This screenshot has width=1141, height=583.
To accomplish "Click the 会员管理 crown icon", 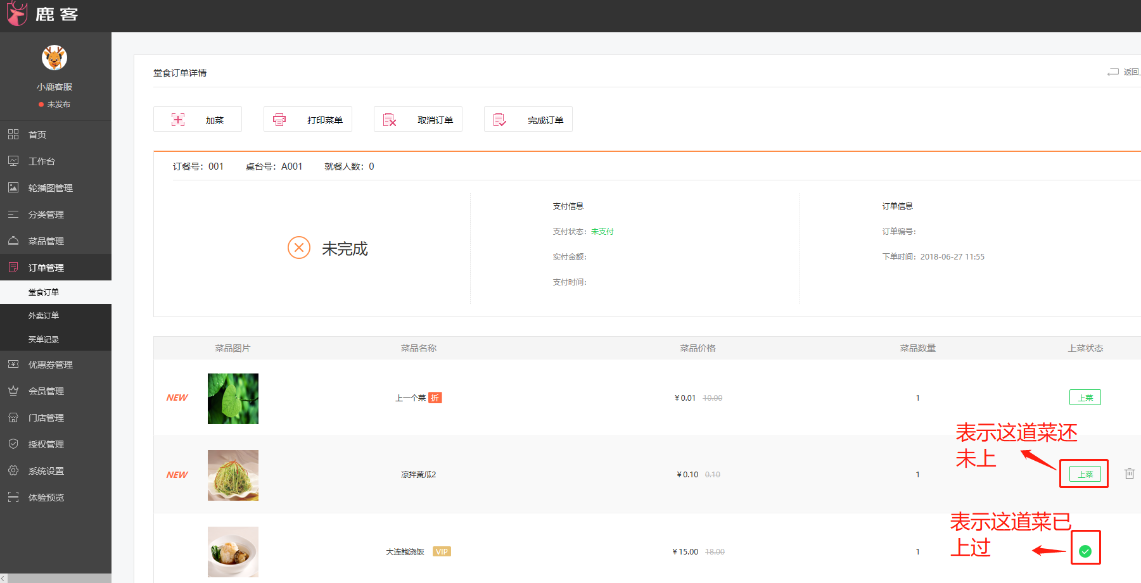I will [13, 391].
